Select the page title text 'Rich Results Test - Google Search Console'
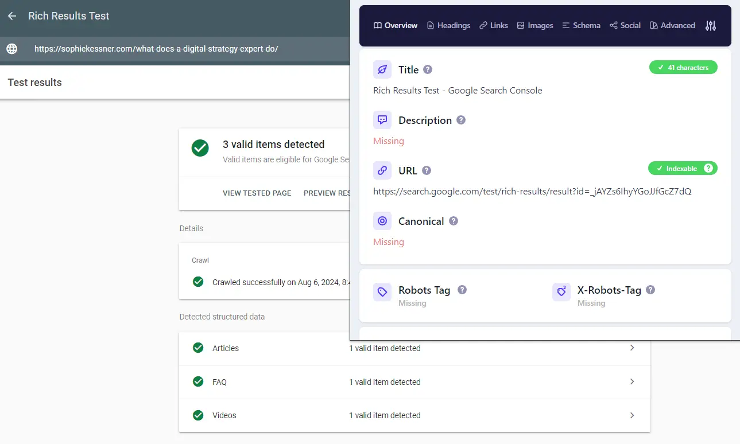Image resolution: width=740 pixels, height=444 pixels. [x=458, y=90]
